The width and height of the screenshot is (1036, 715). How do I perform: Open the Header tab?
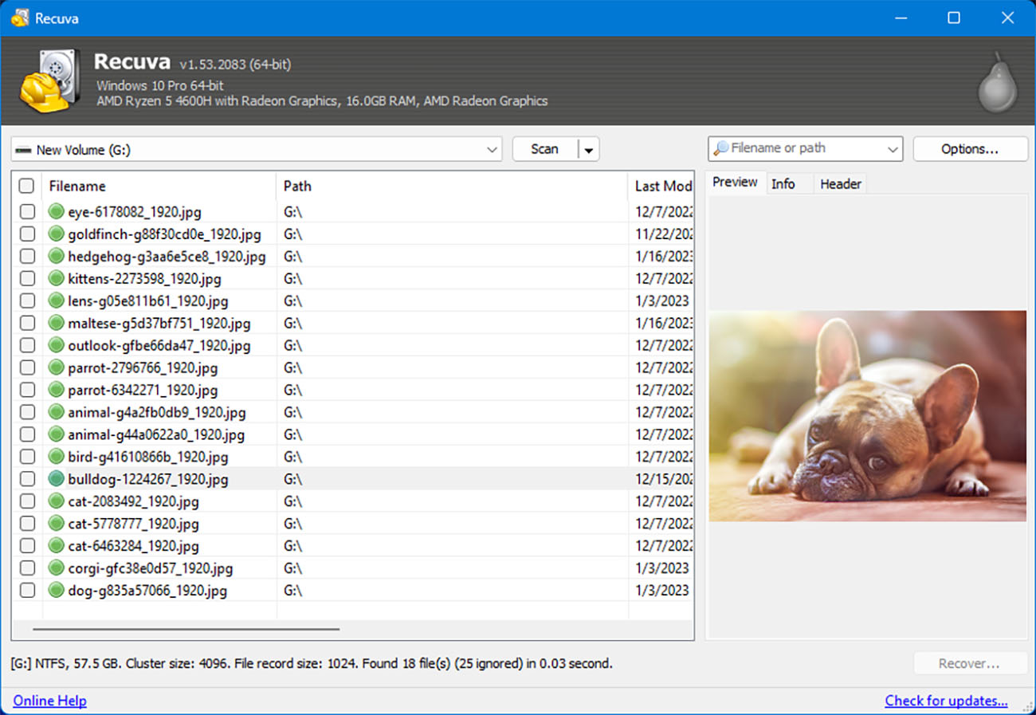click(x=840, y=183)
